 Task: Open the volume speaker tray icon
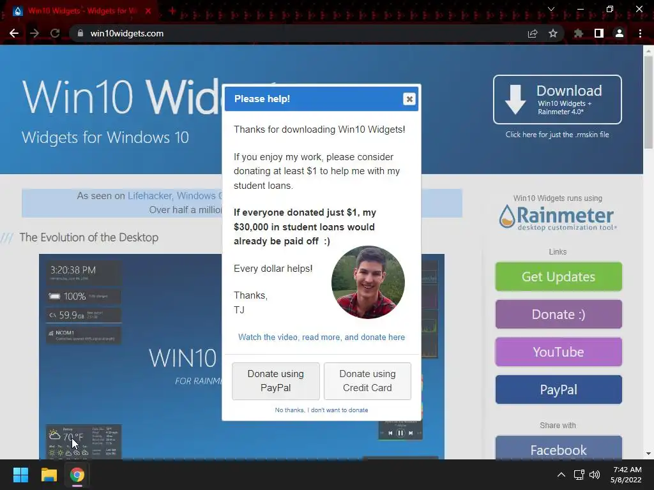tap(595, 475)
